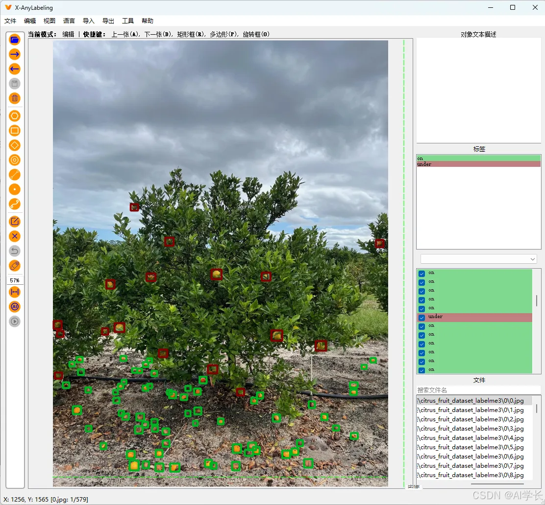
Task: Click the object list vertical scrollbar
Action: (x=536, y=300)
